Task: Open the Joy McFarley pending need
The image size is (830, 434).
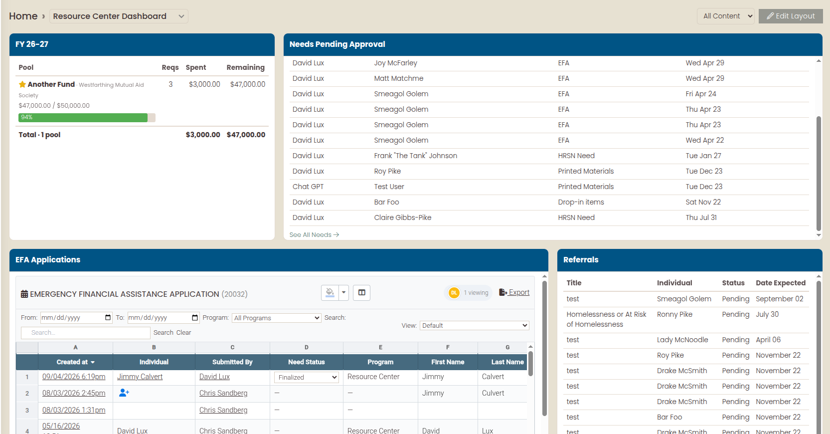Action: (x=549, y=63)
